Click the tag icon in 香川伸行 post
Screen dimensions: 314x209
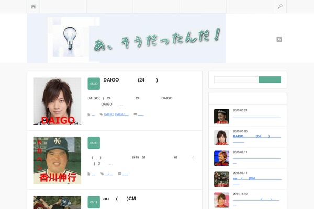pos(102,173)
